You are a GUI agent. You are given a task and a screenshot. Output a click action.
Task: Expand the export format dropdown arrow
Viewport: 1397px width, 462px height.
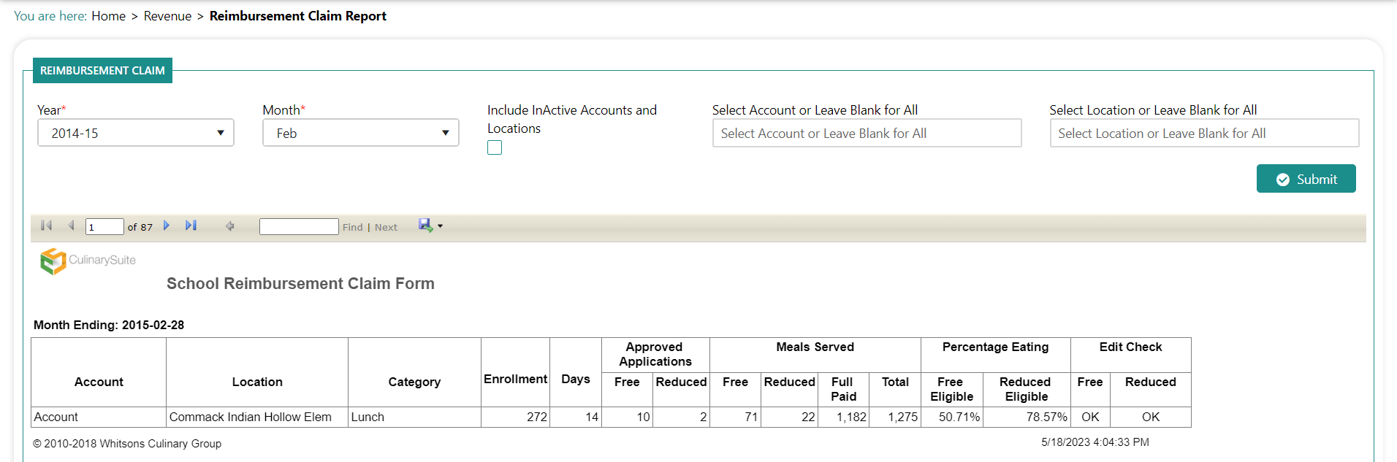[x=440, y=227]
